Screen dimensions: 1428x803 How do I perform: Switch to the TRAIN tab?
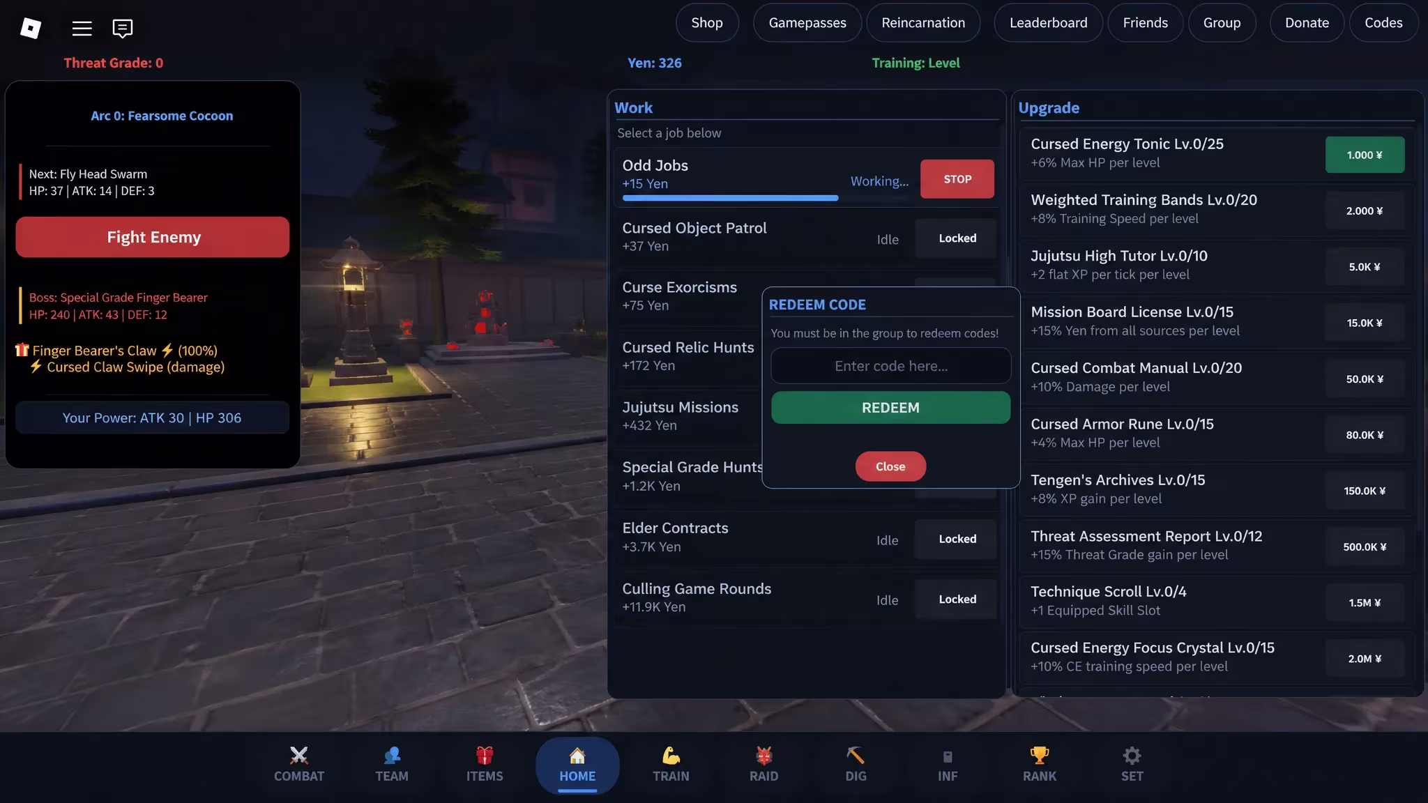click(671, 765)
